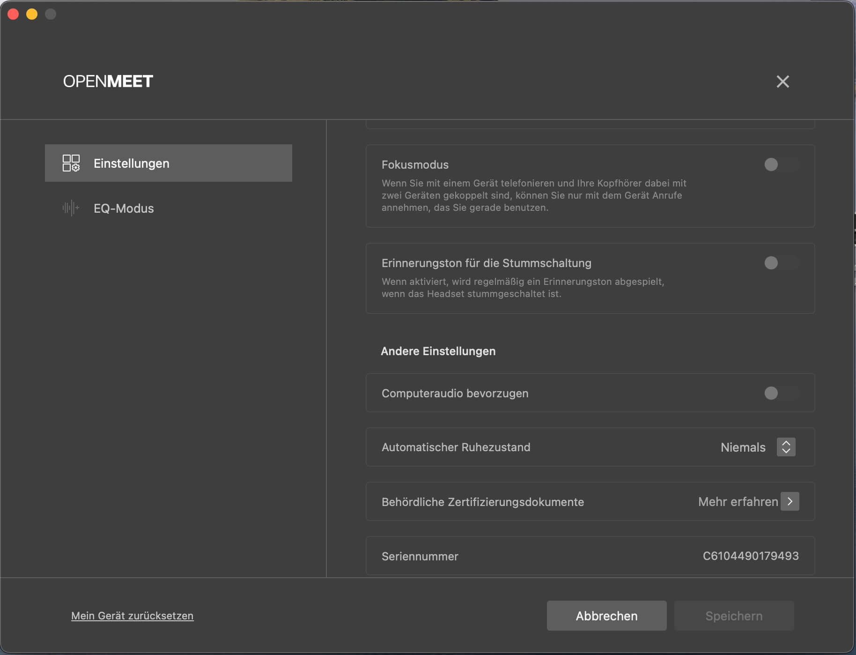This screenshot has width=856, height=655.
Task: Click the Seriennummer label
Action: [x=420, y=557]
